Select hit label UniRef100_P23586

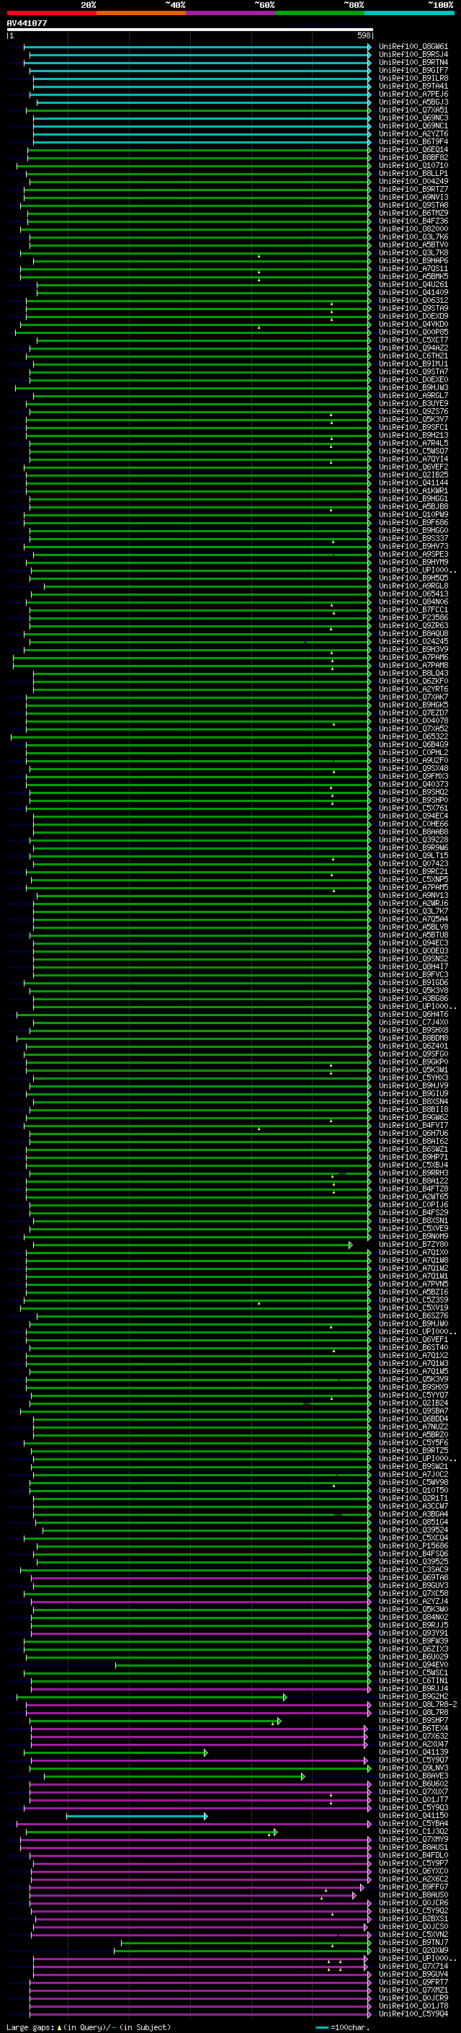(413, 617)
